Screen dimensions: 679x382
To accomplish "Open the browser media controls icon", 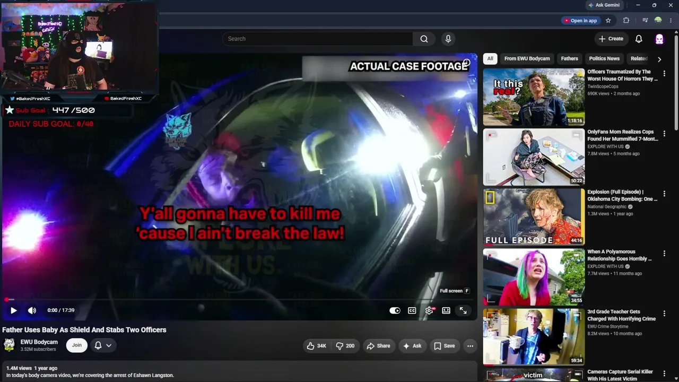I will 645,21.
